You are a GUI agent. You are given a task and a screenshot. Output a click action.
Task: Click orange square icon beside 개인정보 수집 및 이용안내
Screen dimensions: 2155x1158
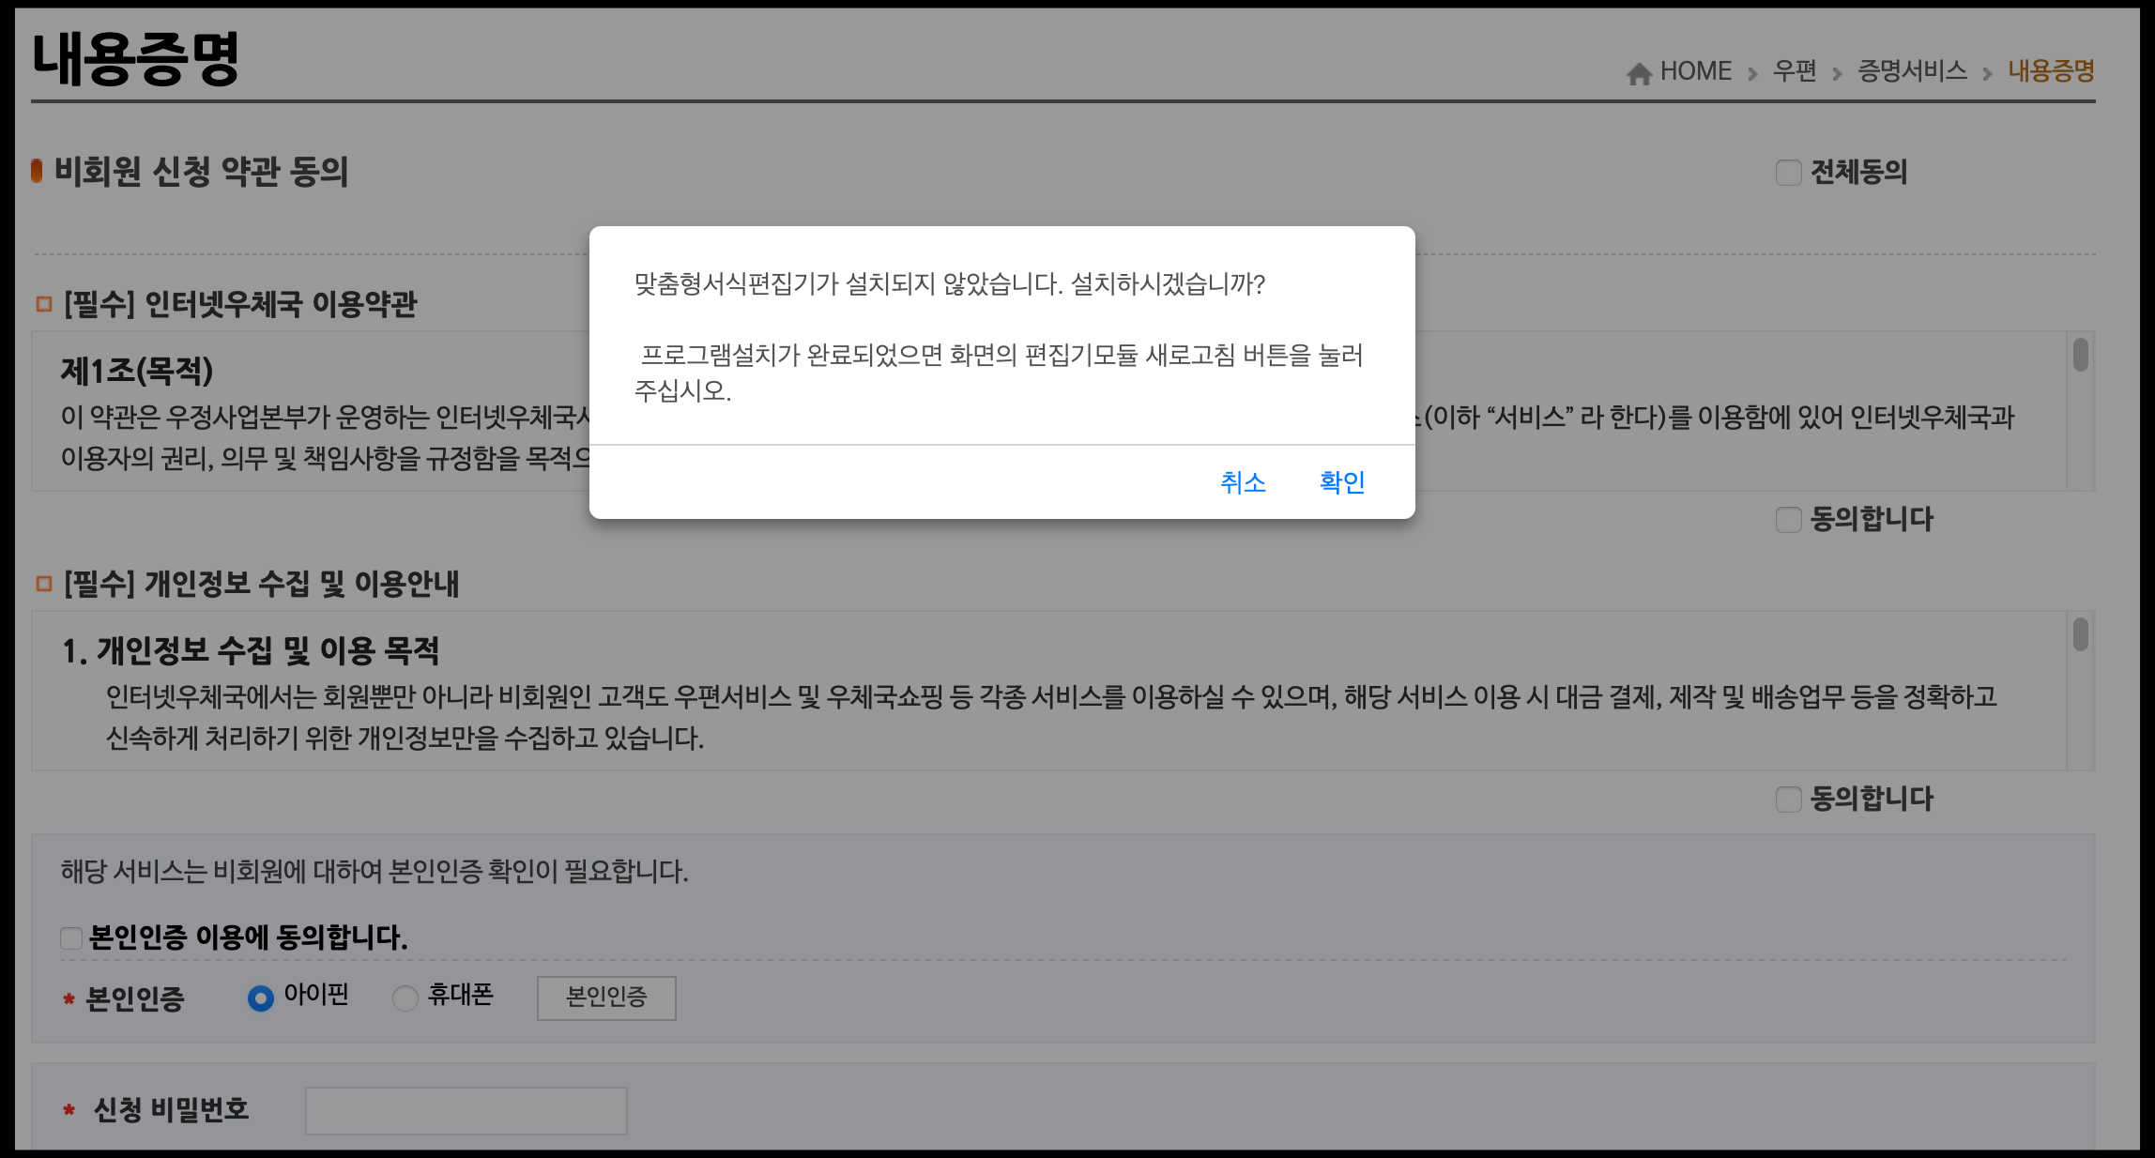(43, 584)
